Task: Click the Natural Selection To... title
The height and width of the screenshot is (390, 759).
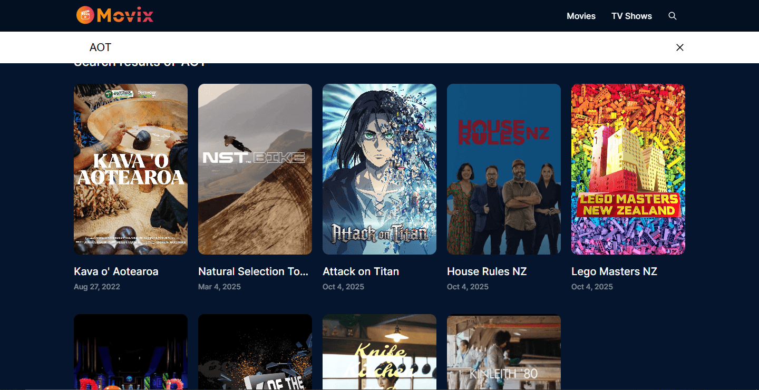Action: click(254, 271)
